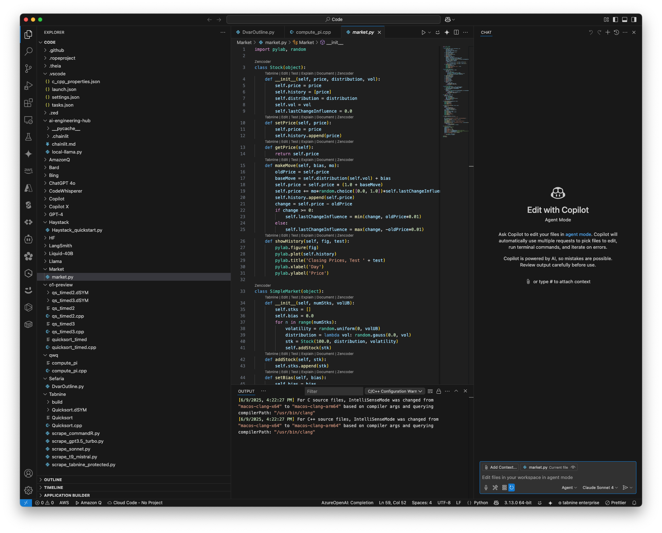
Task: Toggle the primary side bar visibility
Action: 615,20
